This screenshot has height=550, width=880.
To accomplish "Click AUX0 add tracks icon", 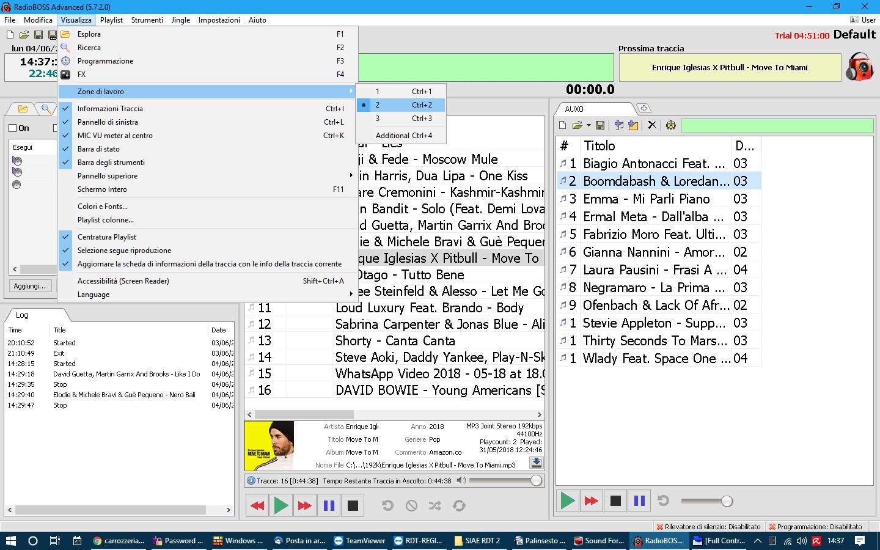I will coord(619,125).
